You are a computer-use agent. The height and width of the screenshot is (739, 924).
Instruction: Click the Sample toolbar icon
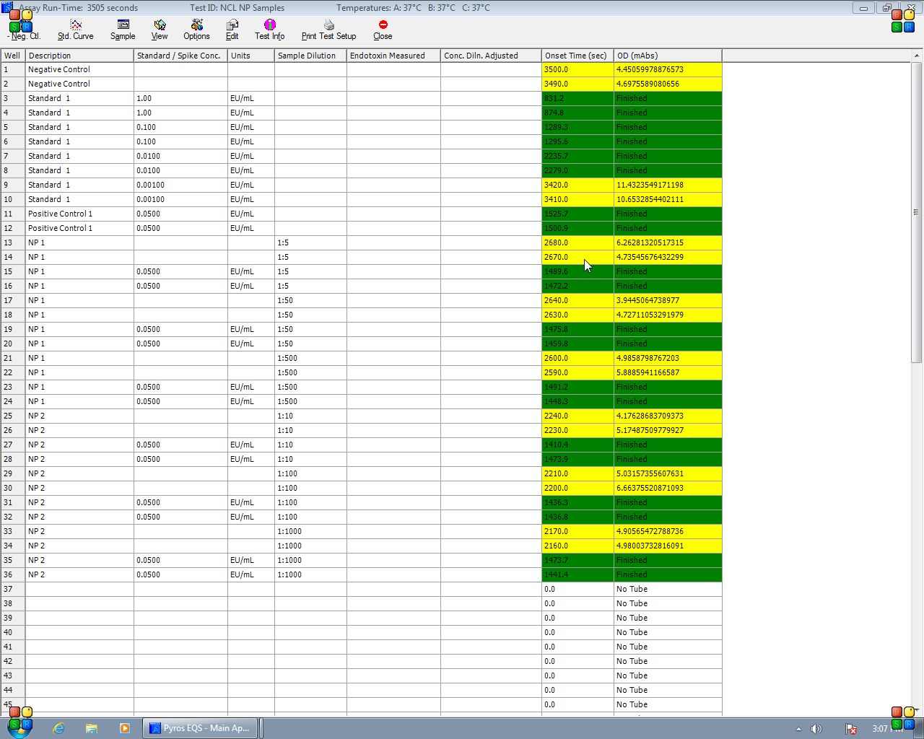click(123, 30)
